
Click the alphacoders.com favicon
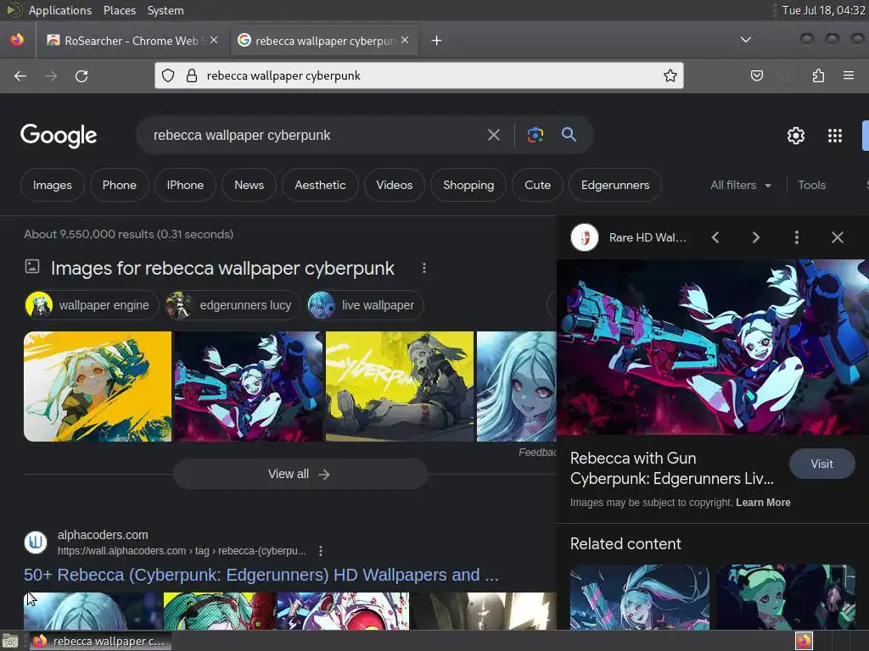[x=36, y=542]
